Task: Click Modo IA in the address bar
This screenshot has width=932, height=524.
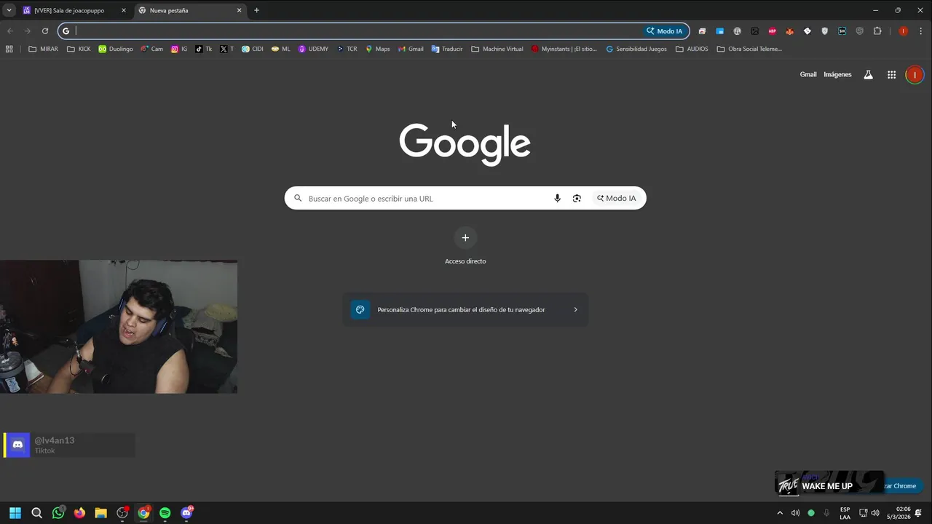Action: (664, 31)
